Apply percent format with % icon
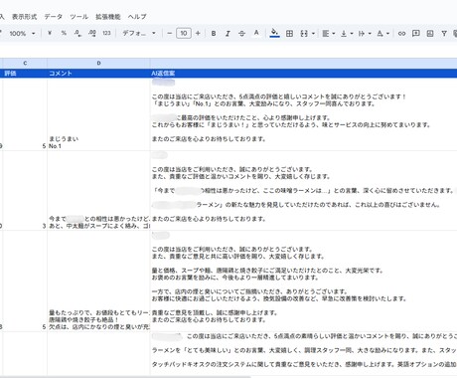 (64, 33)
